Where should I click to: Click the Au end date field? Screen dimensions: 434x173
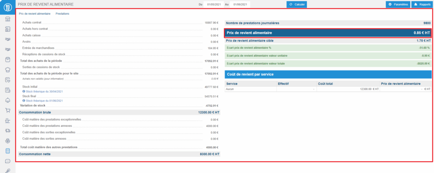click(x=240, y=4)
